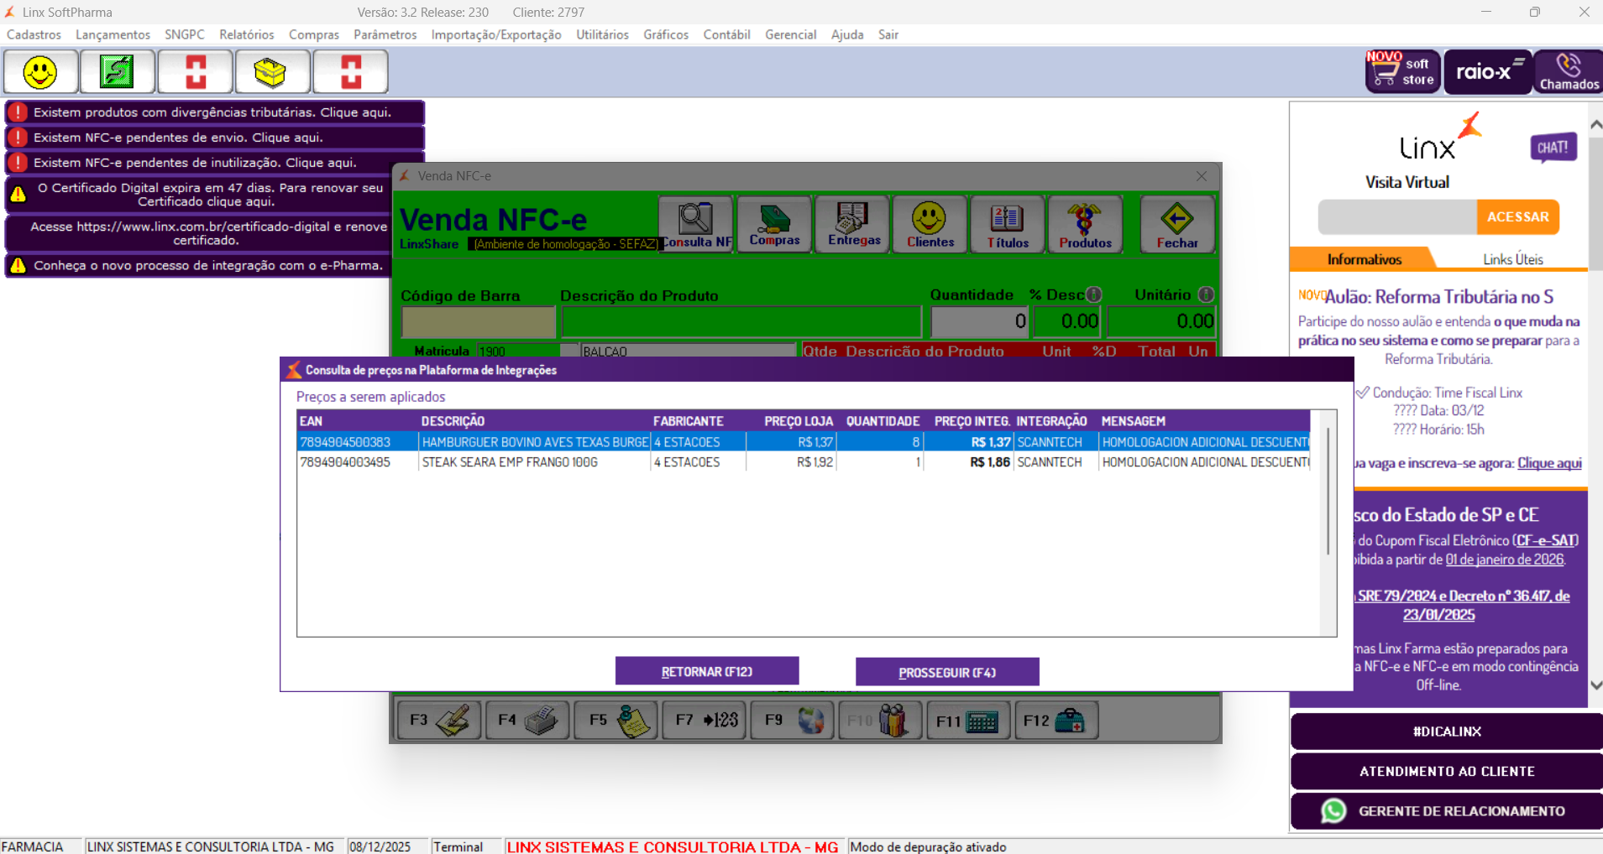Click the PROSSEGUIR (F4) button
The image size is (1603, 854).
[947, 672]
